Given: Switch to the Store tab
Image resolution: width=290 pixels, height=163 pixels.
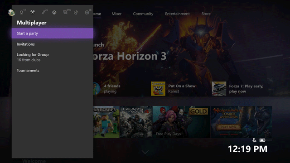Looking at the screenshot, I should [206, 14].
